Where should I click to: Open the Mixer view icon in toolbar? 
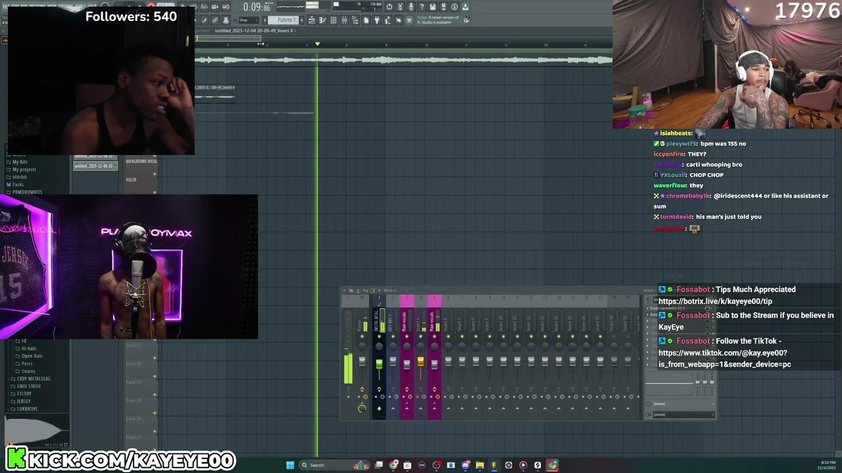tap(344, 20)
